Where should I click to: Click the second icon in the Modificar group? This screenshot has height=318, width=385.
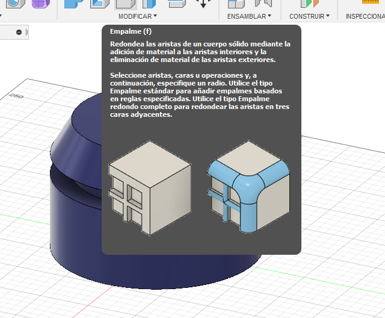(99, 4)
